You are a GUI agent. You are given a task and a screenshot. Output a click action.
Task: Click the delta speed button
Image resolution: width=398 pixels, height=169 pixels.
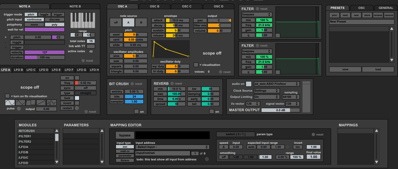[x=224, y=147]
